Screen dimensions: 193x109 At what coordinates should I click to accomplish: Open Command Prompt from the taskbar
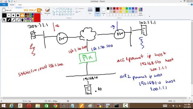click(116, 106)
